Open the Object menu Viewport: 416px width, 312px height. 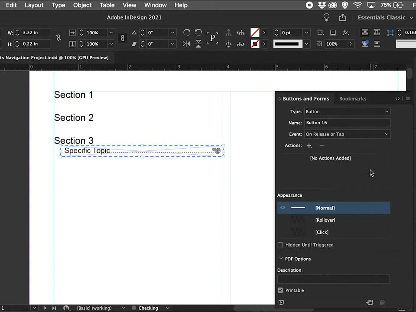point(82,5)
